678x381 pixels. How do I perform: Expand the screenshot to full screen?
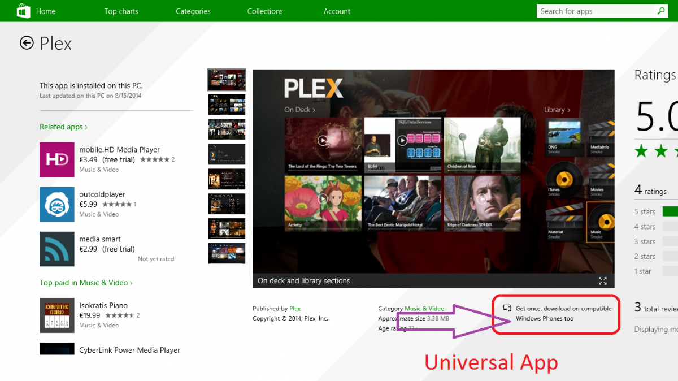[x=602, y=281]
